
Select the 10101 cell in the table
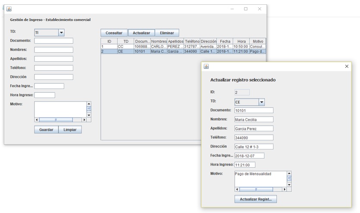pyautogui.click(x=142, y=51)
